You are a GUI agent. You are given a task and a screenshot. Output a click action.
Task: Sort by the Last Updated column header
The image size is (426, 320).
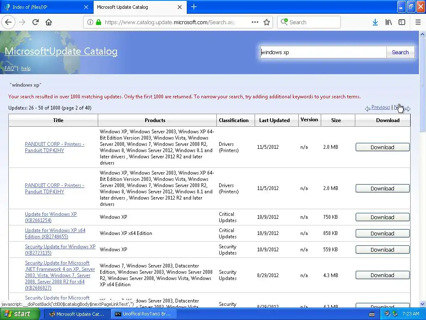click(275, 120)
